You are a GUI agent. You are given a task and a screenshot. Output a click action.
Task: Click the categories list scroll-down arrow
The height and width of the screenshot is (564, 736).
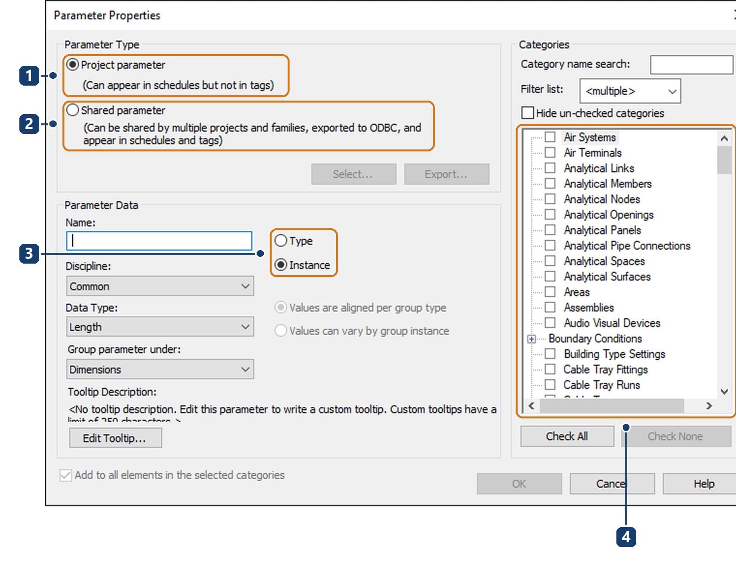724,391
